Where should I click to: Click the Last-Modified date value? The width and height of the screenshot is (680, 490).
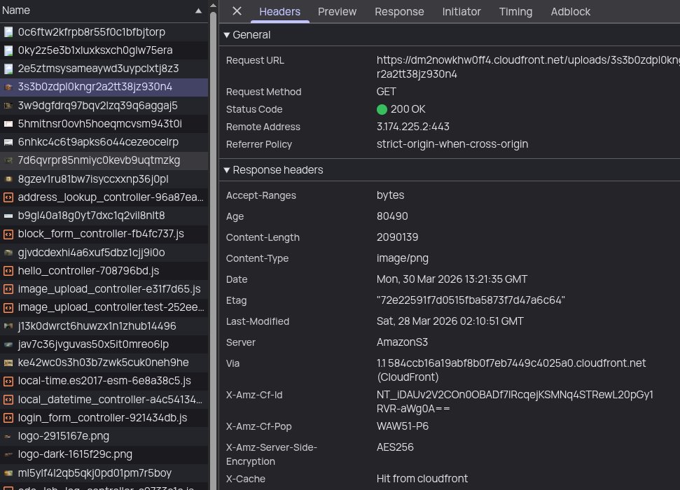[x=450, y=321]
